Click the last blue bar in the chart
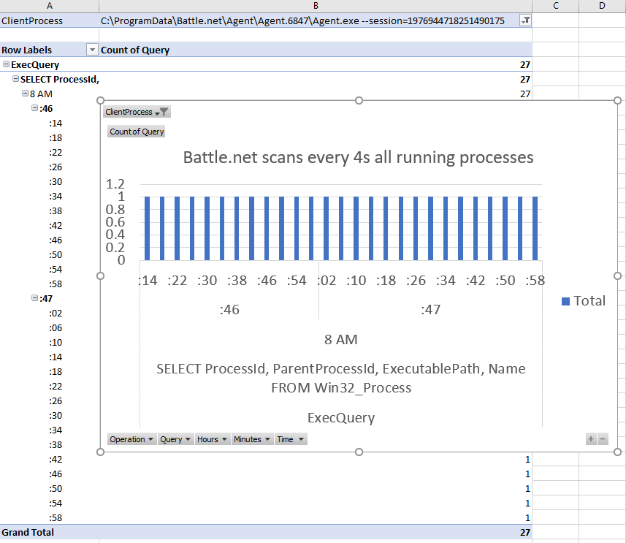 click(535, 228)
